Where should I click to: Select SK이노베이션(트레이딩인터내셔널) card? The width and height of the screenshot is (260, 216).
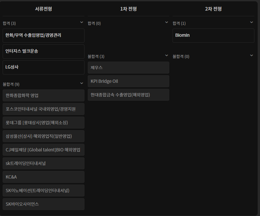pos(43,190)
